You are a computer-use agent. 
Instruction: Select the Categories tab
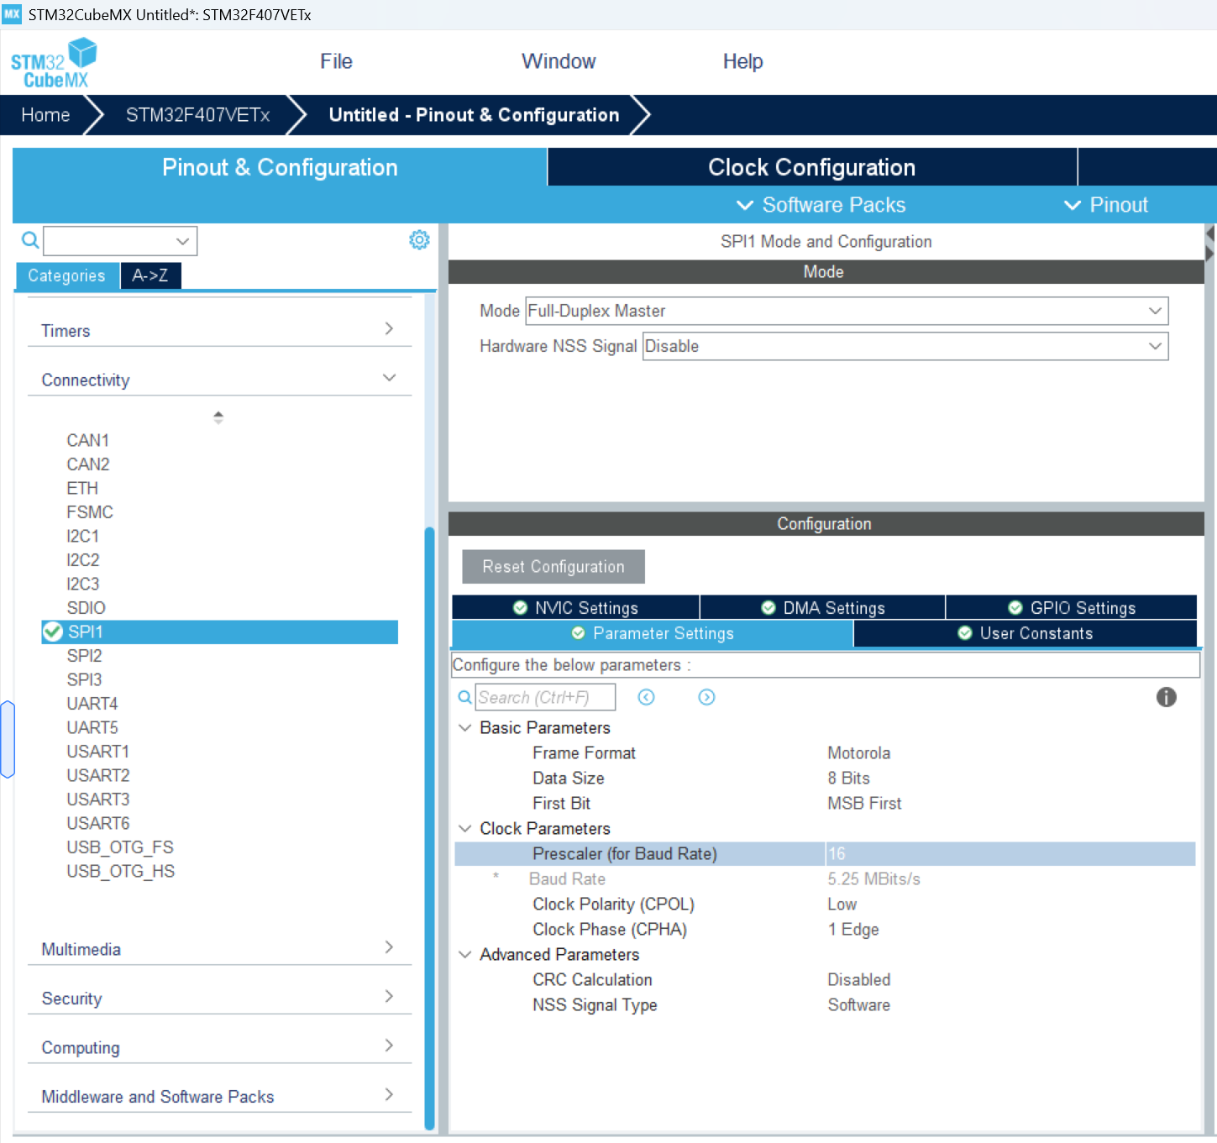(66, 275)
